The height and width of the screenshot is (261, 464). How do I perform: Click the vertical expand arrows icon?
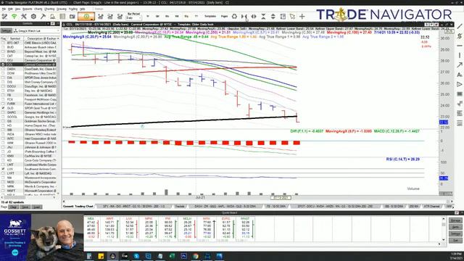coord(273,16)
